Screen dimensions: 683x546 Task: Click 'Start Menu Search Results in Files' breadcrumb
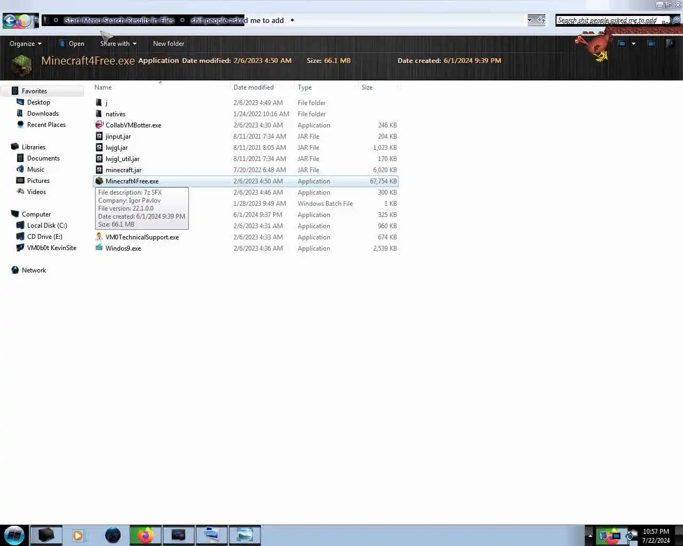coord(119,20)
